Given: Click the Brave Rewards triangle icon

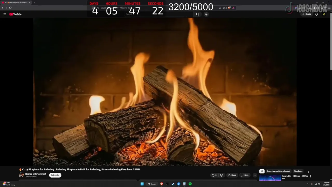Looking at the screenshot, I should (233, 8).
